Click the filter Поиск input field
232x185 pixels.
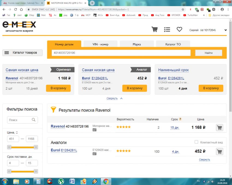tap(22, 120)
